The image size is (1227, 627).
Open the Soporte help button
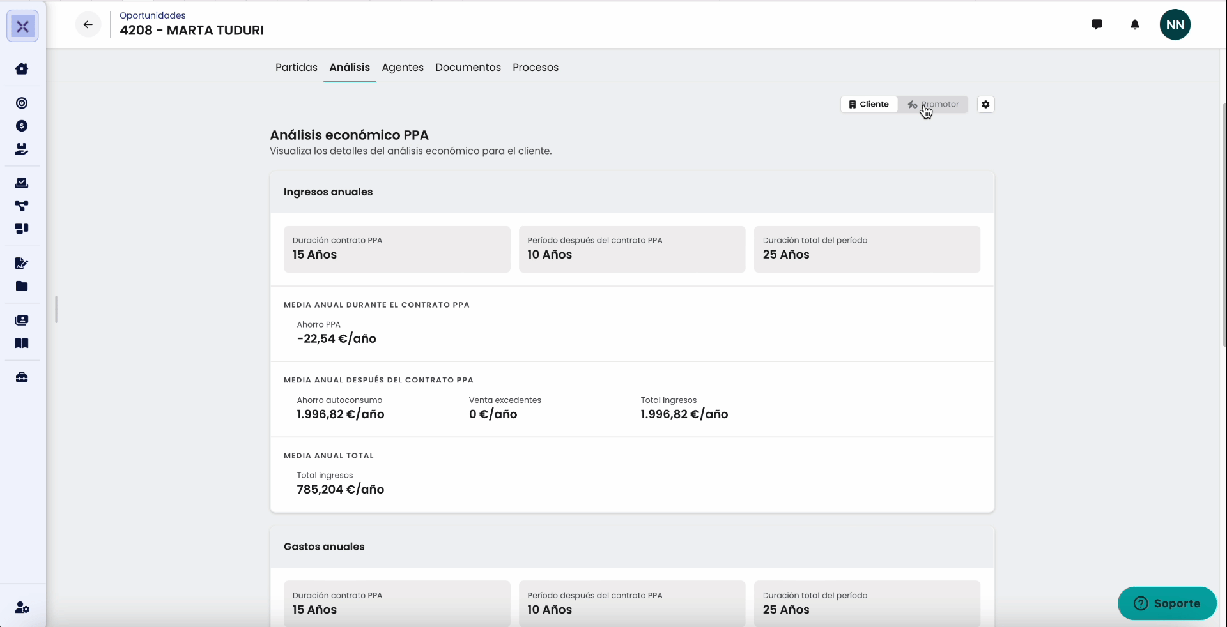pyautogui.click(x=1167, y=603)
